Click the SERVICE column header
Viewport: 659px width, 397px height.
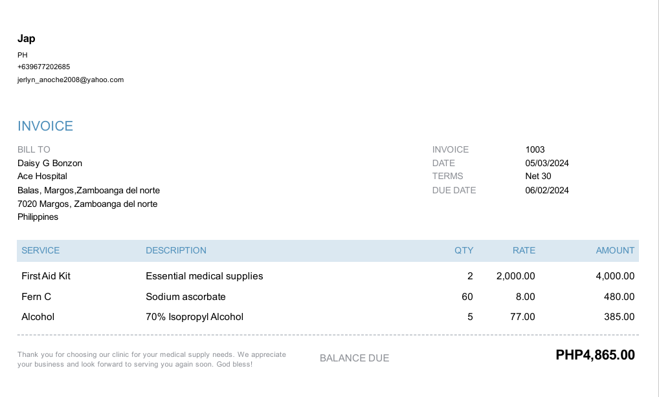tap(40, 250)
